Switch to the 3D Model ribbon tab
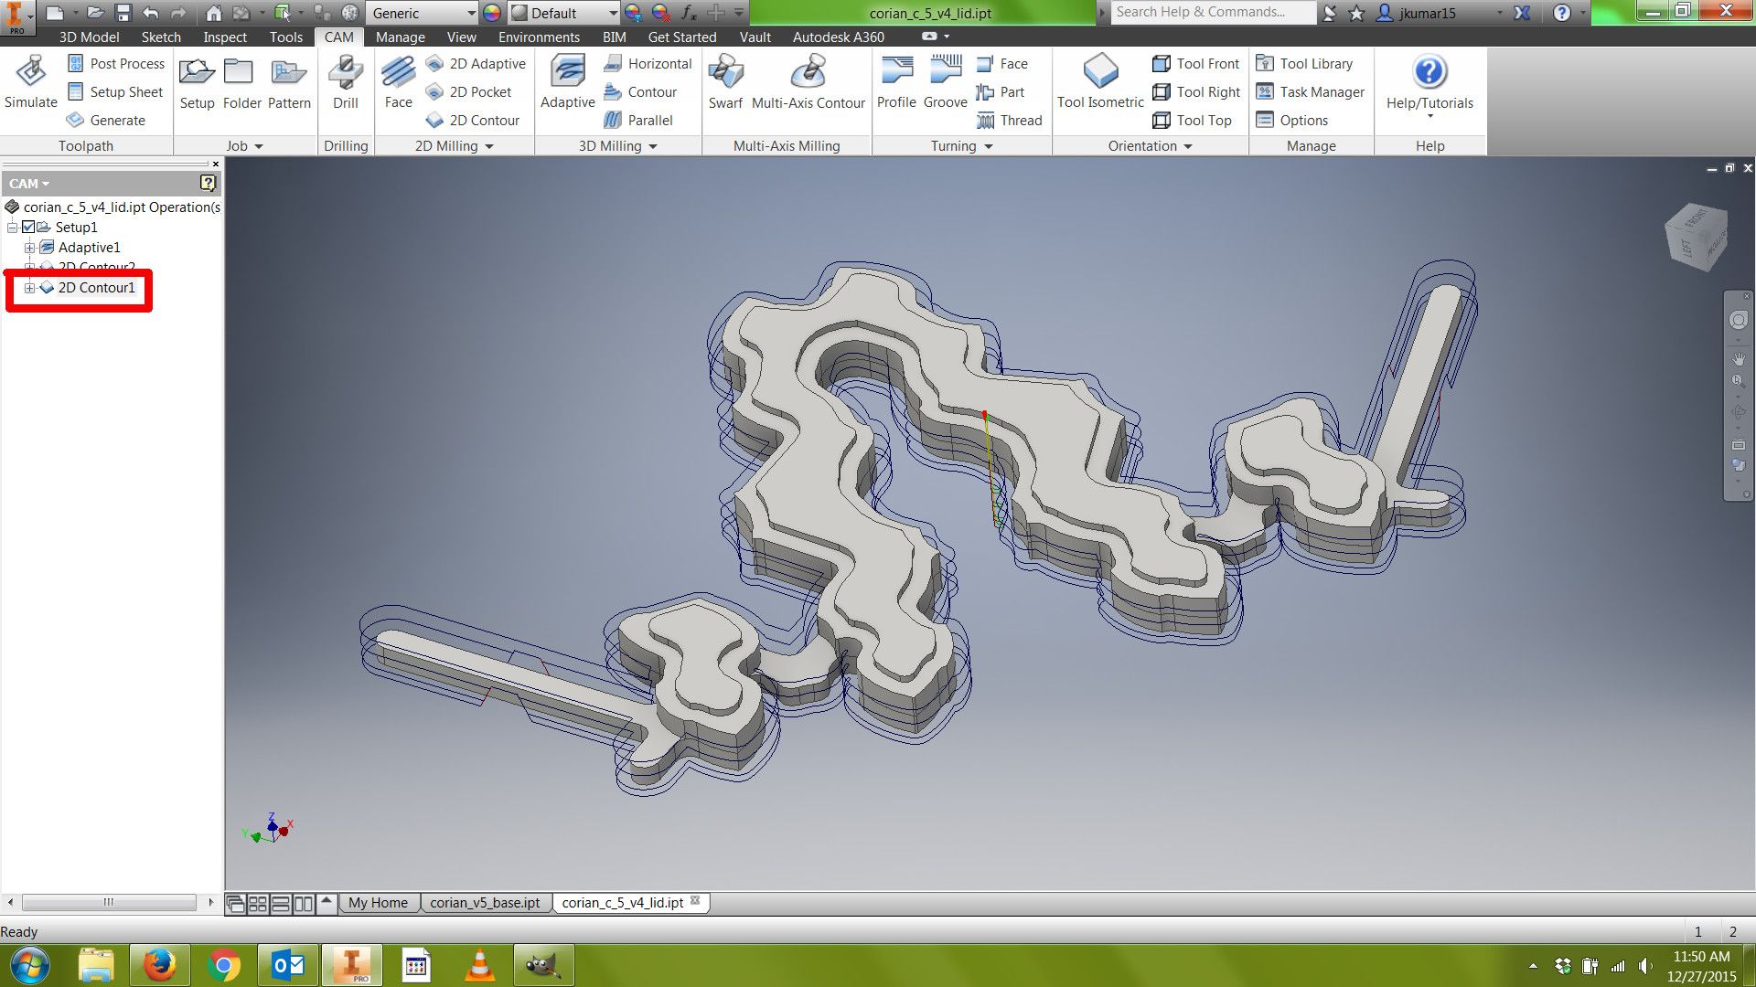The width and height of the screenshot is (1756, 987). (x=89, y=37)
